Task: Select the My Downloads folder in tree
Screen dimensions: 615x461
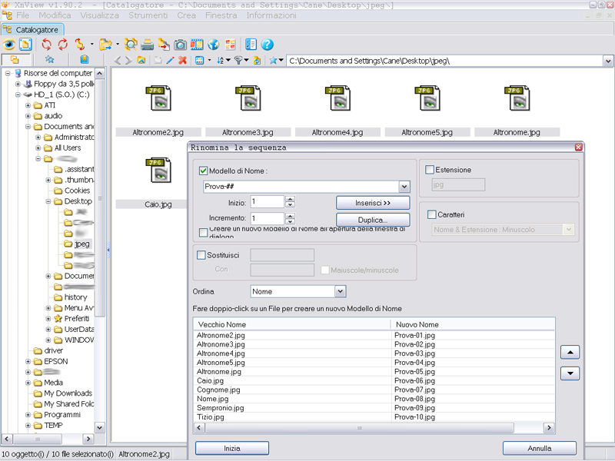Action: (68, 393)
